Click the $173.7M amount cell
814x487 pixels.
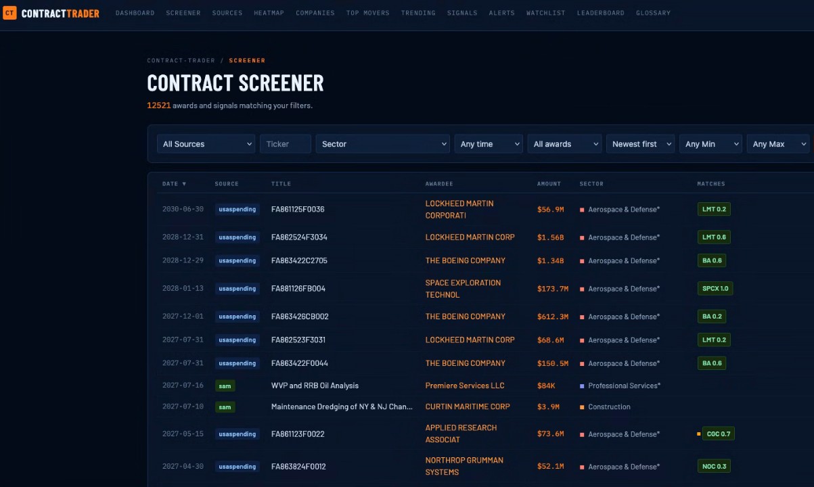[x=553, y=289]
